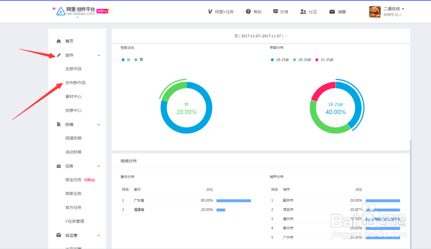Toggle the 31-35岁 age legend

coord(325,59)
